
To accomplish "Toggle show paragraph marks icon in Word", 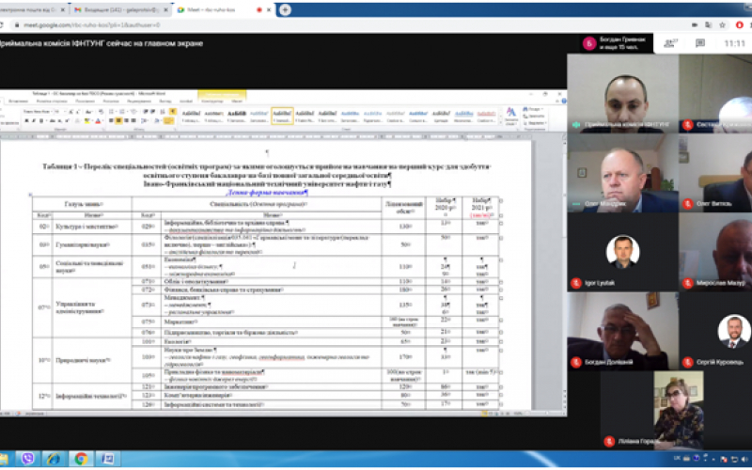I will (173, 112).
